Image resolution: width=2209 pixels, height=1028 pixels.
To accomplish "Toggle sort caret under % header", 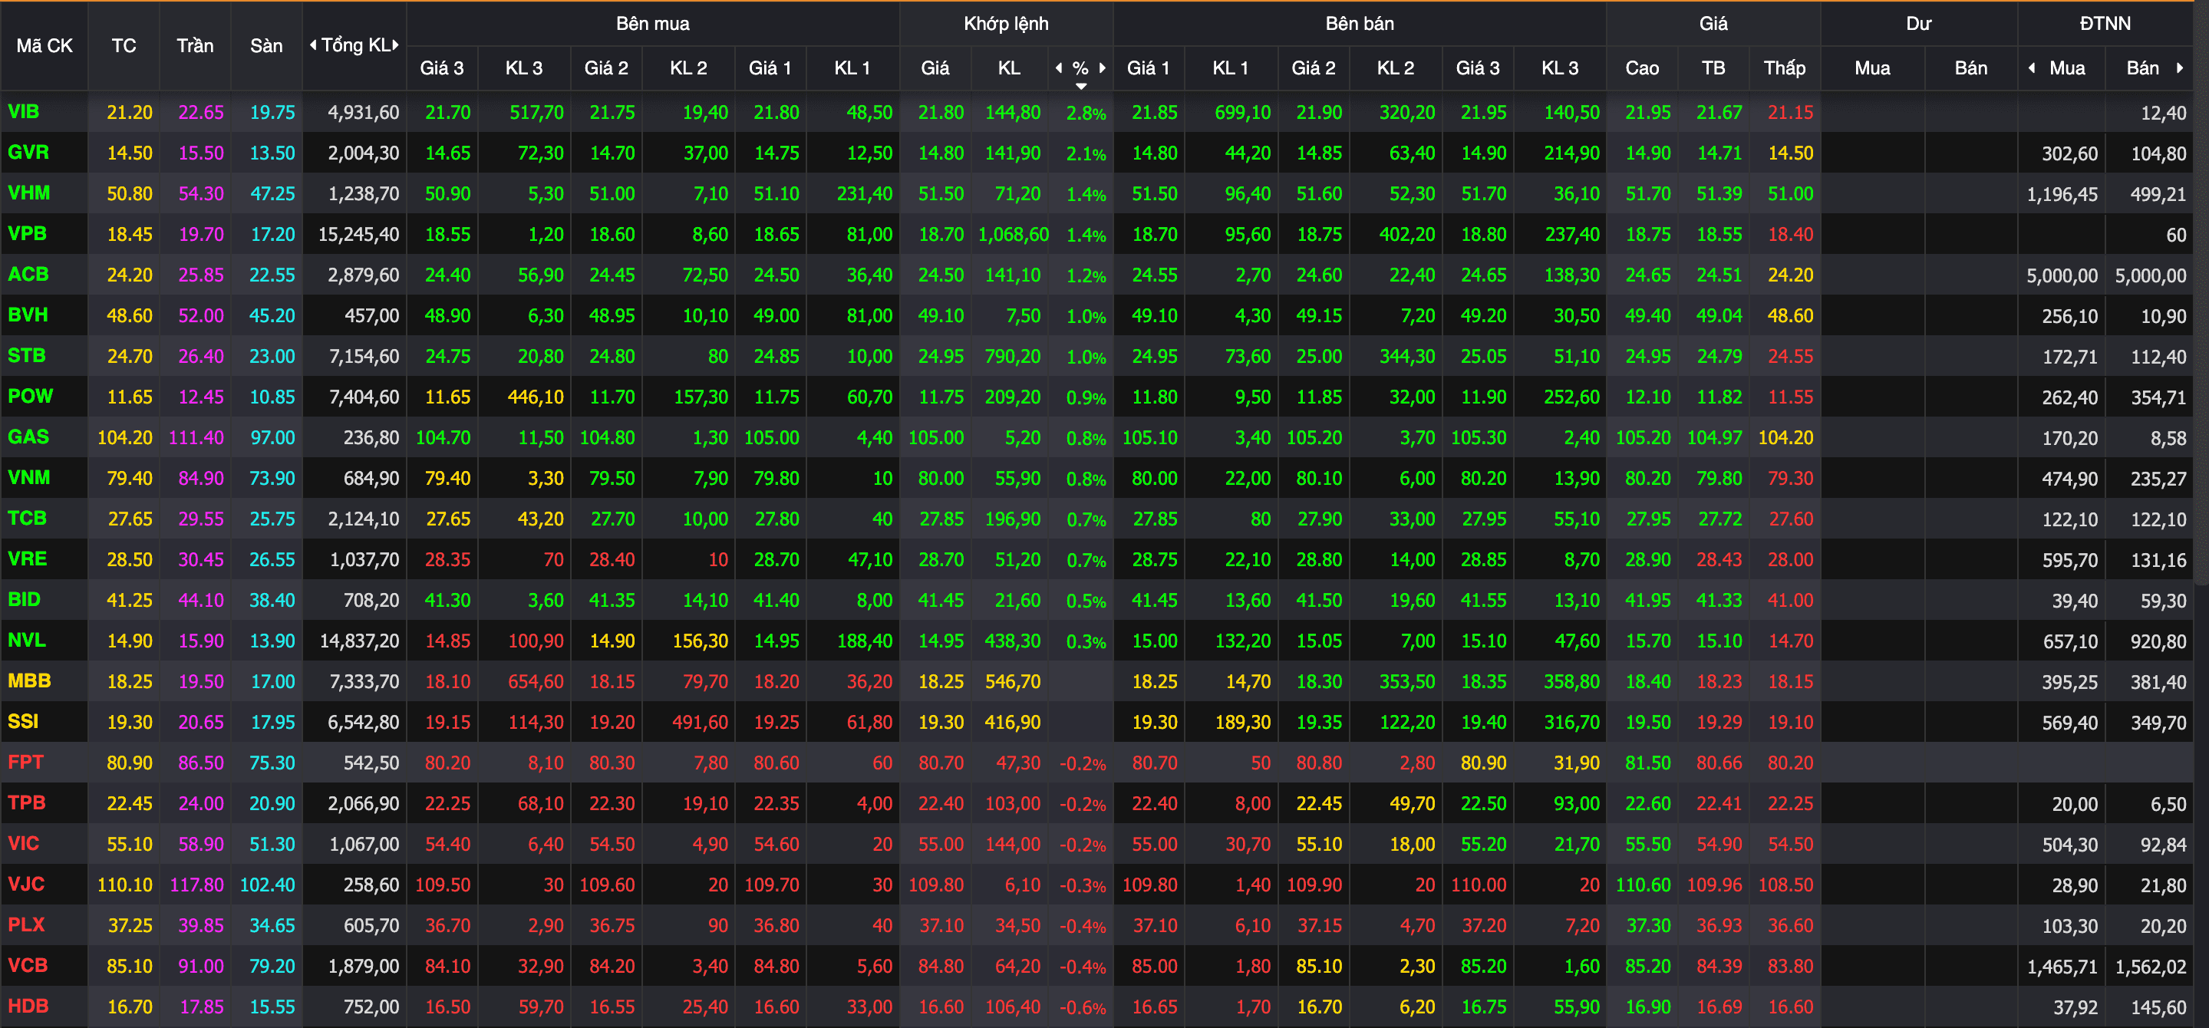I will (1080, 86).
